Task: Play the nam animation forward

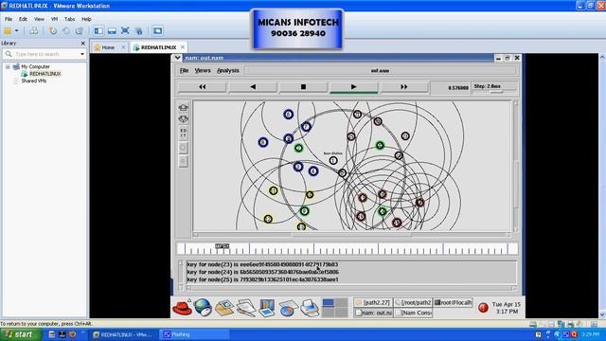Action: click(x=353, y=87)
